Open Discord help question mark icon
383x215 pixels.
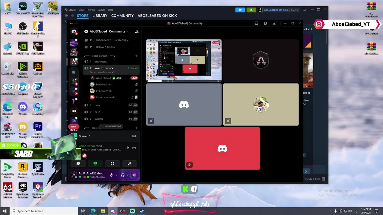coord(265,23)
